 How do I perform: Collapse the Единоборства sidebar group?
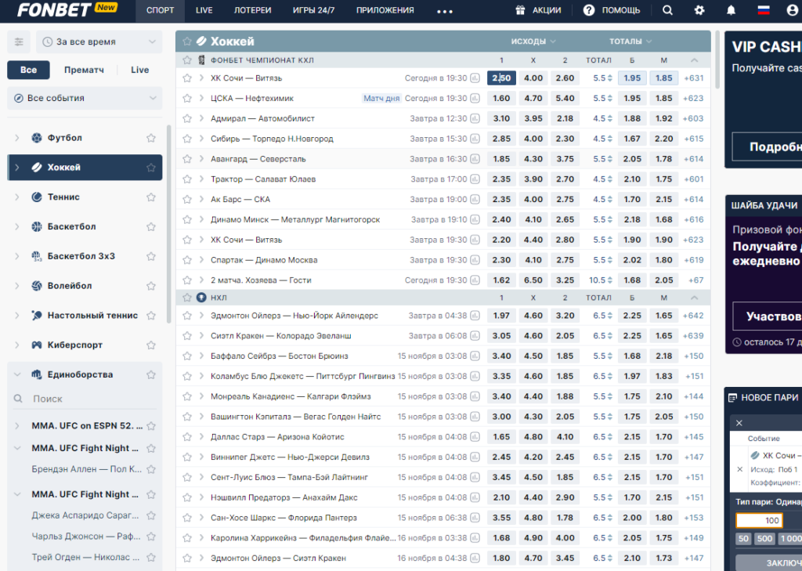[x=17, y=374]
